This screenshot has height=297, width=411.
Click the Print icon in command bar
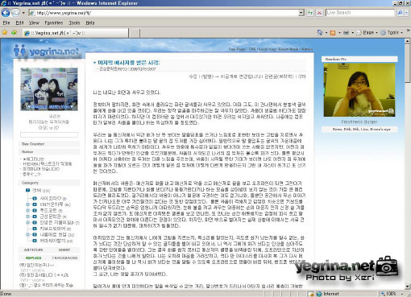pyautogui.click(x=347, y=33)
